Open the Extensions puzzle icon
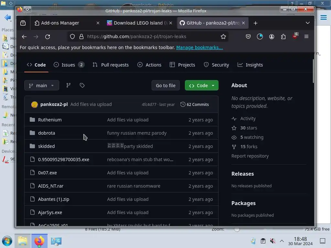 tap(283, 37)
